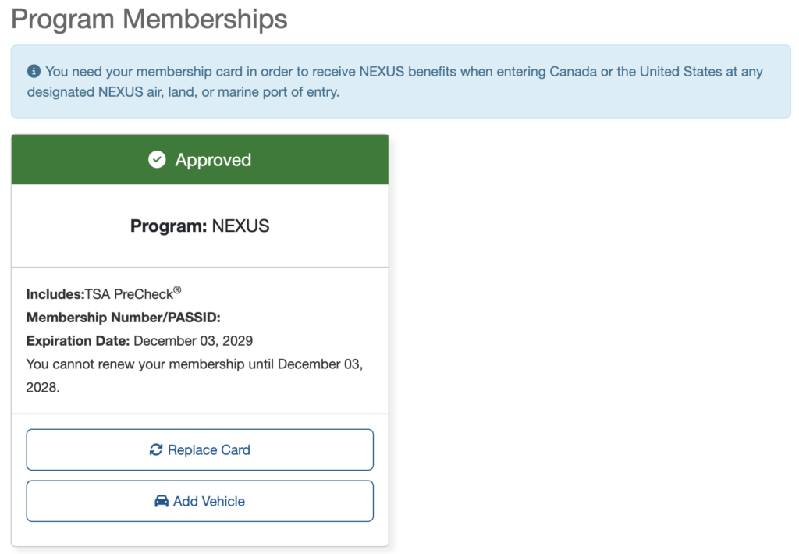Click the info icon in the notification banner

[31, 71]
